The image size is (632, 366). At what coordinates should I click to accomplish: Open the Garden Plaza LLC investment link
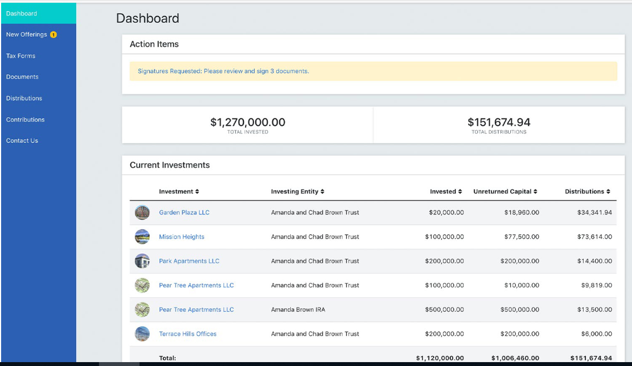pyautogui.click(x=184, y=212)
